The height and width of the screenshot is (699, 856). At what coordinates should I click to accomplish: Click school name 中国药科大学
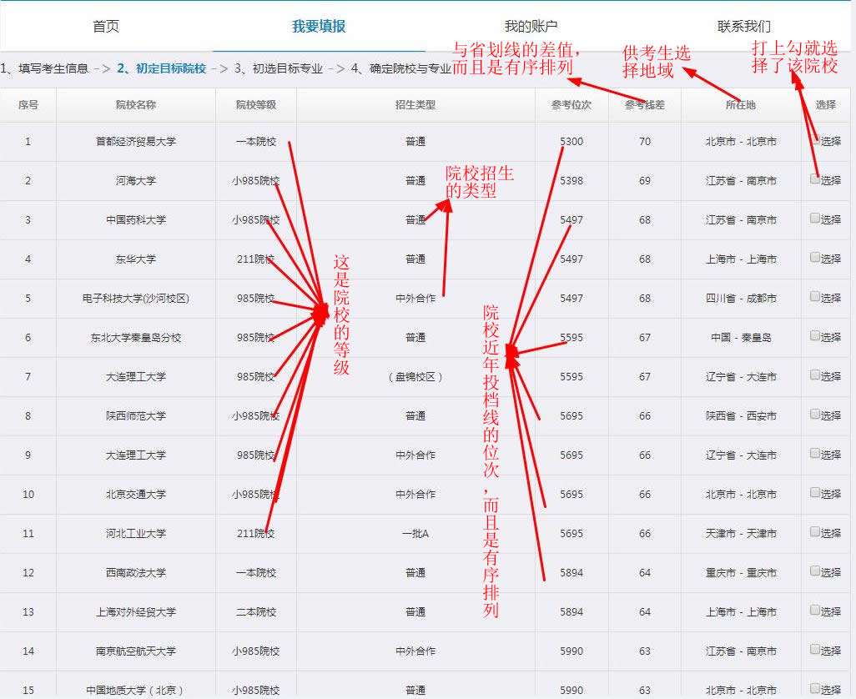[x=136, y=220]
